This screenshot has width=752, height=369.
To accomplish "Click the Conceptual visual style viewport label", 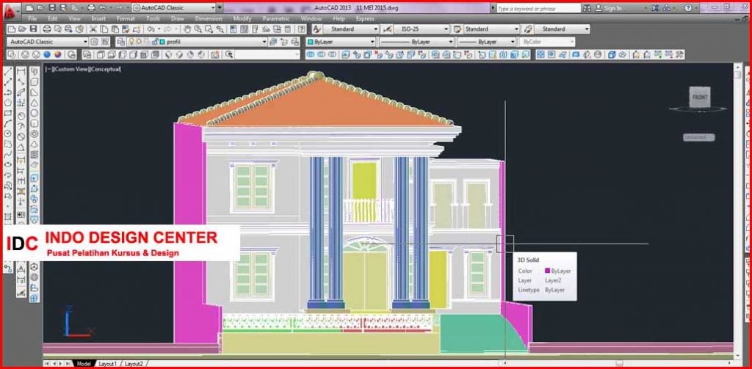I will [105, 69].
